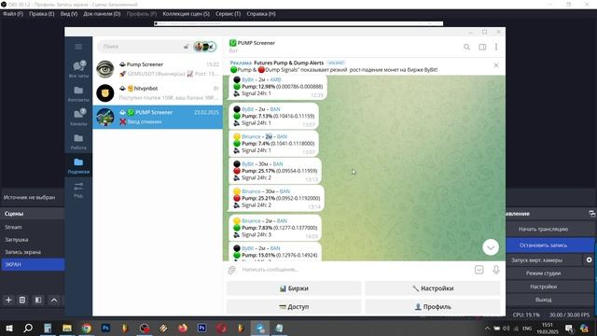Open the OBS 'Коллекция сцен' menu
The width and height of the screenshot is (597, 336).
click(186, 14)
